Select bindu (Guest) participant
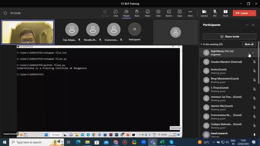Screen dimensions: 260x146 (229, 71)
